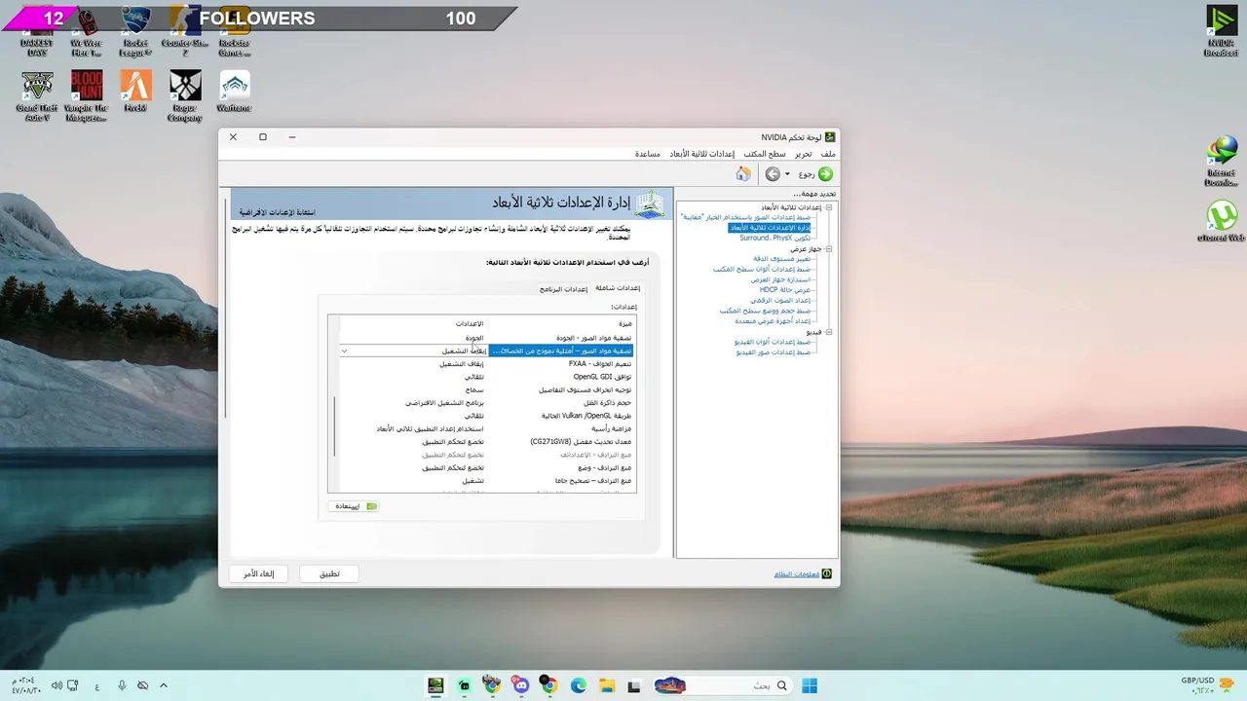The image size is (1247, 701).
Task: Click the volume icon in system tray
Action: 57,686
